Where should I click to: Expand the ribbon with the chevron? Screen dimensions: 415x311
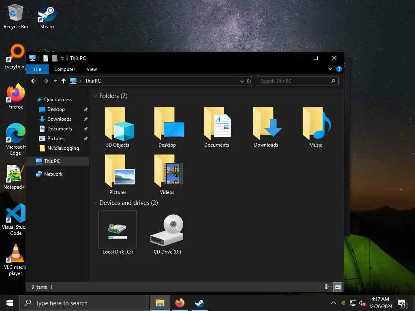tap(330, 69)
